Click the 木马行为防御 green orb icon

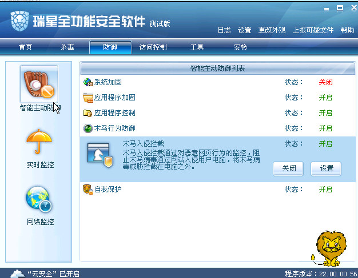pos(88,128)
